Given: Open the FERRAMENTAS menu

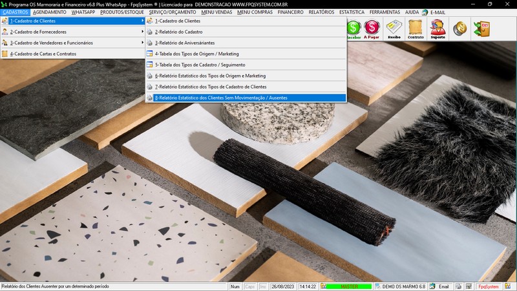Looking at the screenshot, I should 384,12.
